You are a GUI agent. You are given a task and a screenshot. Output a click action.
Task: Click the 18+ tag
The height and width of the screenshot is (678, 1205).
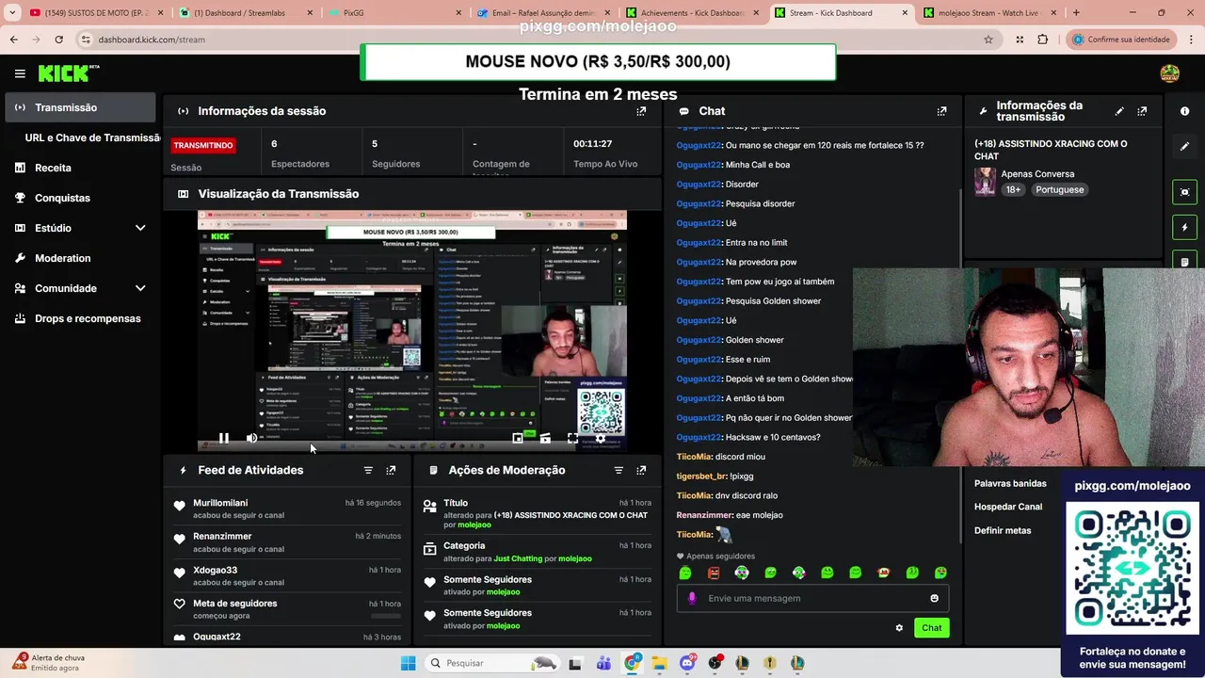(x=1013, y=189)
